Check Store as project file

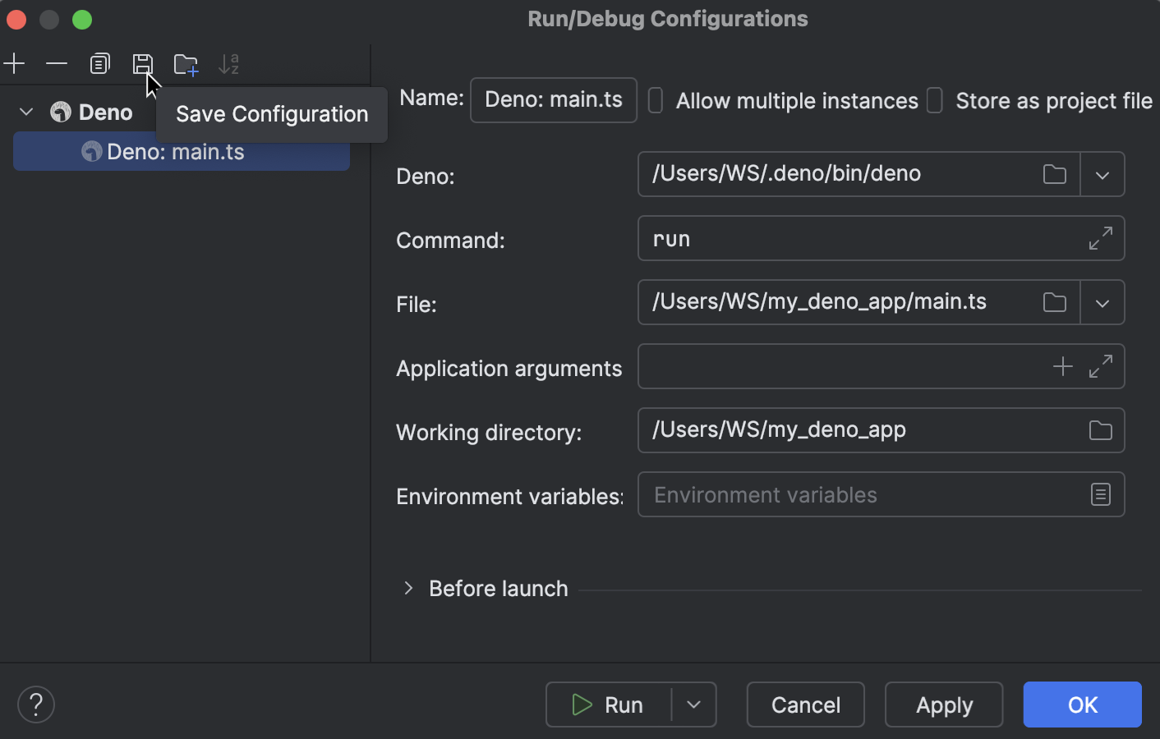pos(934,100)
